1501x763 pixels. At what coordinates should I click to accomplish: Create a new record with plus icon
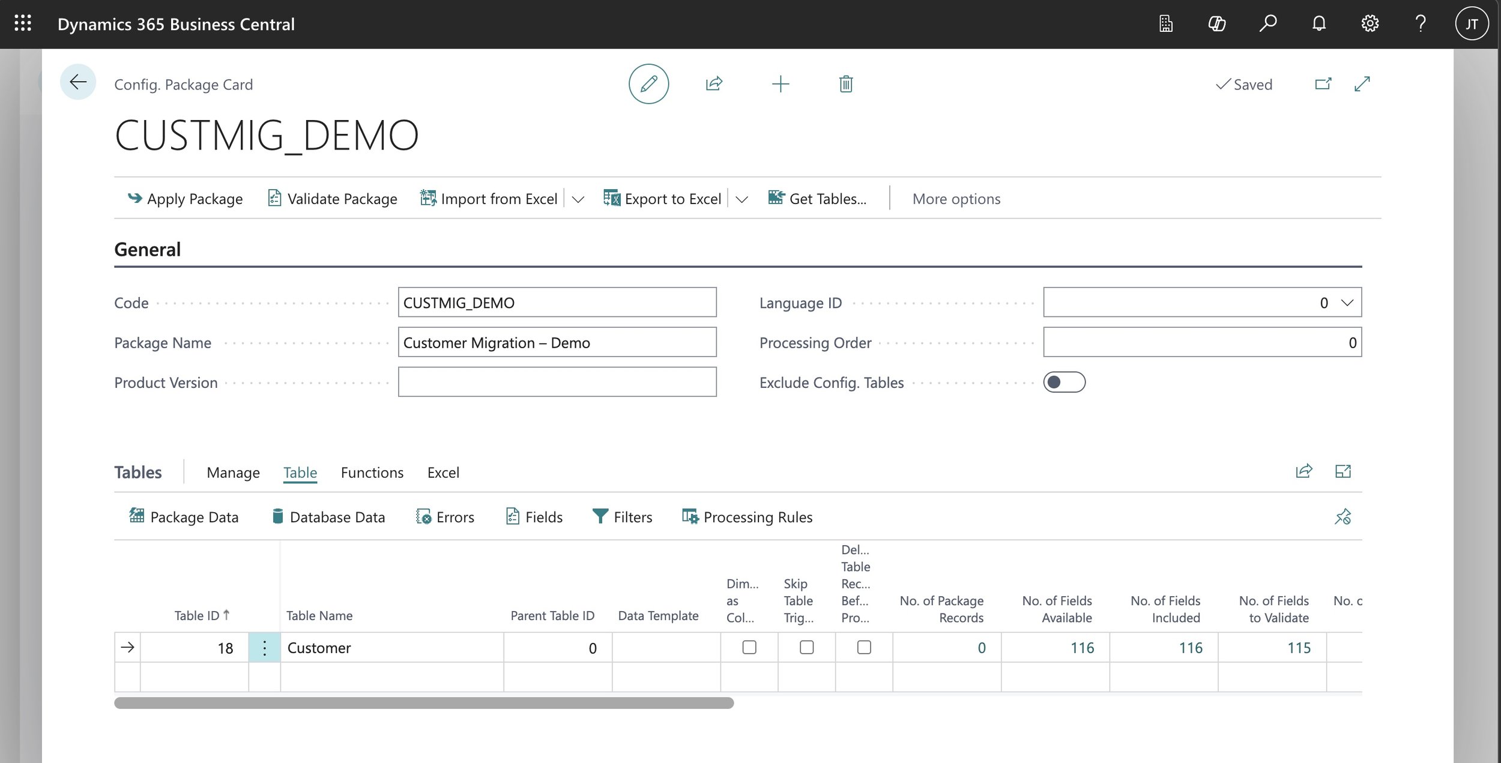point(780,83)
